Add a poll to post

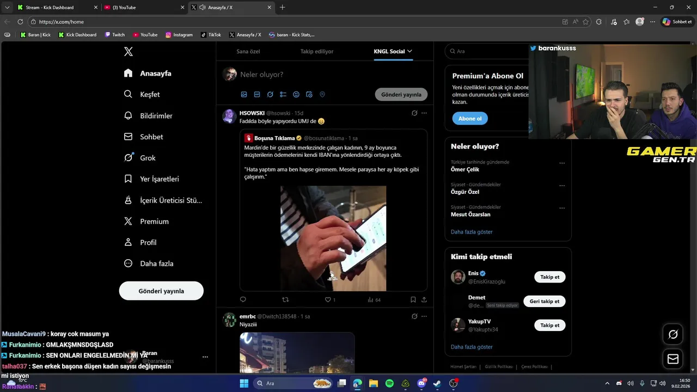(283, 94)
